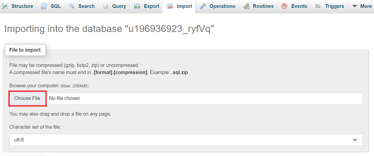Click the SQL tab's document icon

(x=44, y=6)
